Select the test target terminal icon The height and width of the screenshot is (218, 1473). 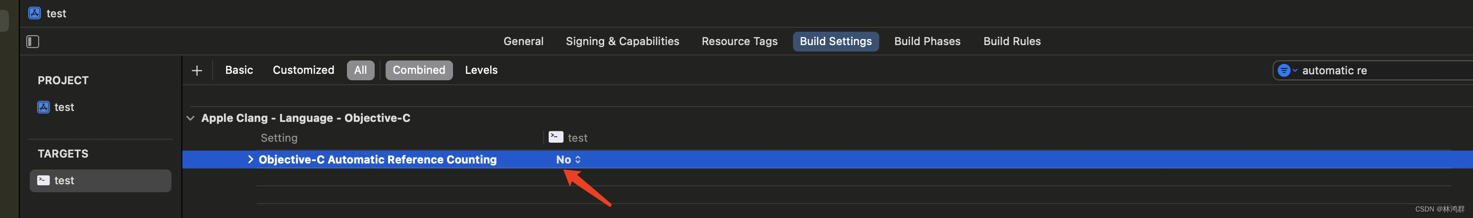[x=44, y=180]
